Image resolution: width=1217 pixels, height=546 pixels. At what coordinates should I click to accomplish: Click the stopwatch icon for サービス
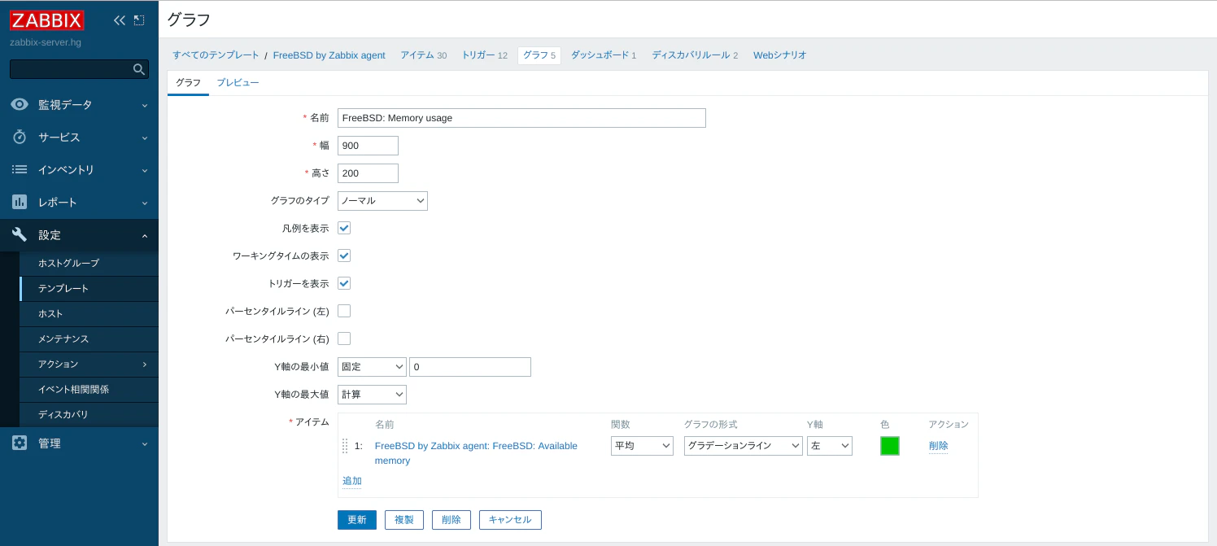click(x=20, y=138)
